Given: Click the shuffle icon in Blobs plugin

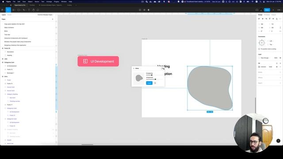Looking at the screenshot, I should [155, 83].
